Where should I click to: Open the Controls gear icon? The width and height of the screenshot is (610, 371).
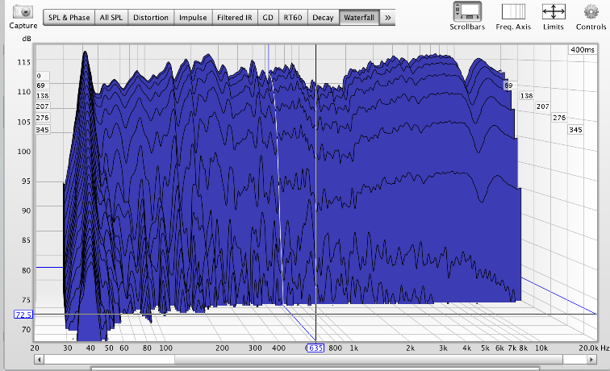[591, 11]
